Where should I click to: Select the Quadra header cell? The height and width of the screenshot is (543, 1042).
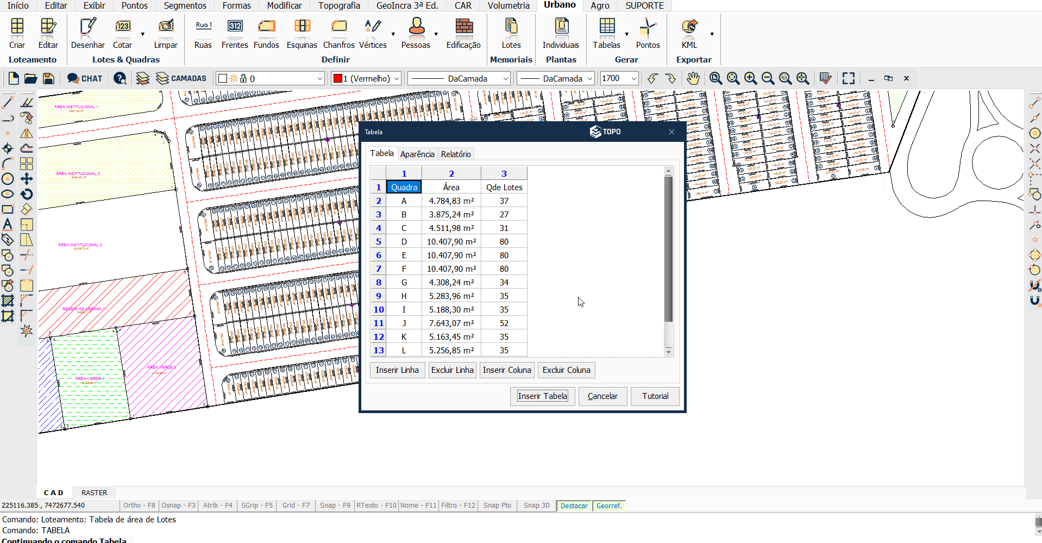click(404, 187)
